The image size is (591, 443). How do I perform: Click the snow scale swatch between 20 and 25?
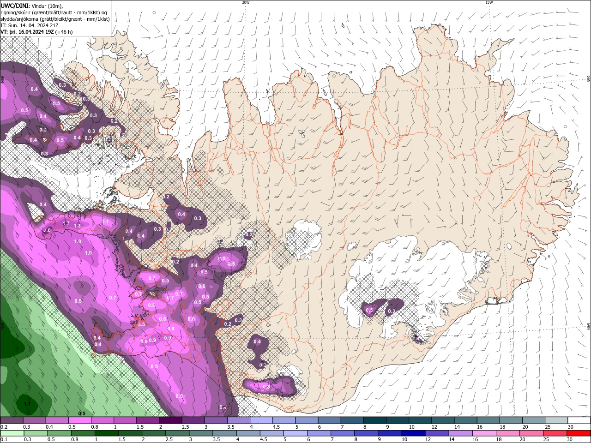click(x=534, y=420)
